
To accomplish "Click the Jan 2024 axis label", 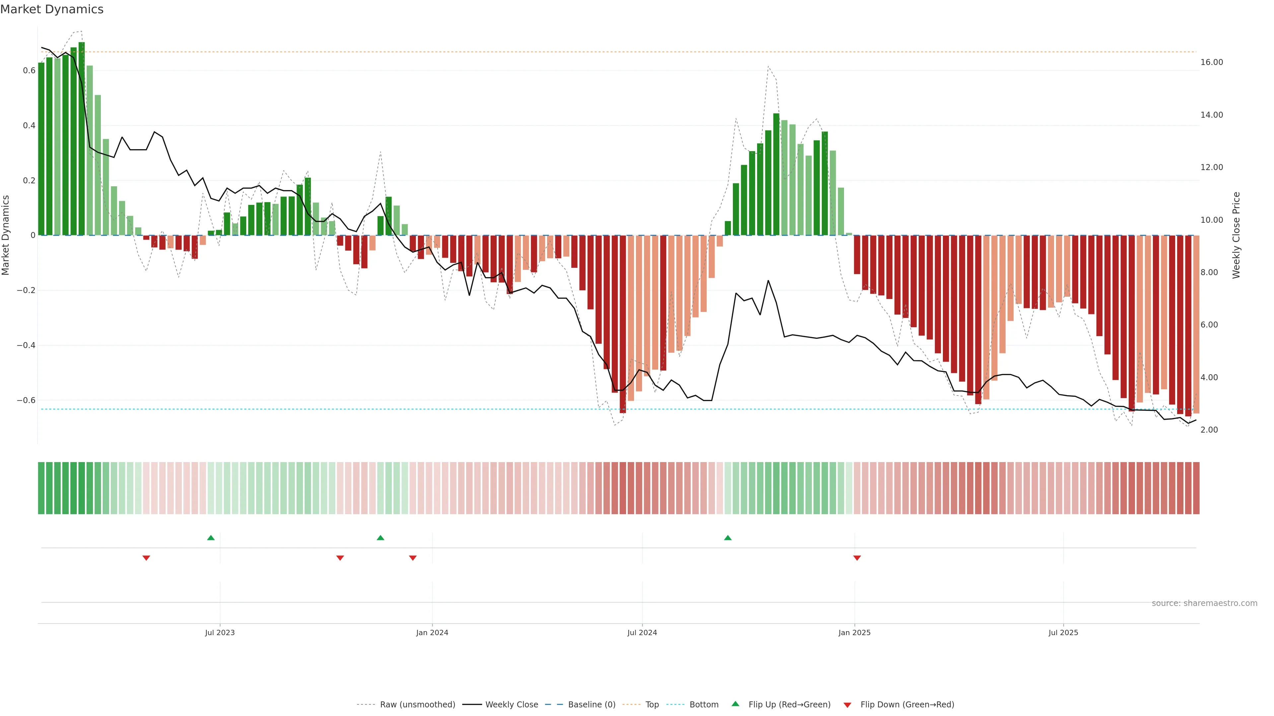I will click(432, 632).
